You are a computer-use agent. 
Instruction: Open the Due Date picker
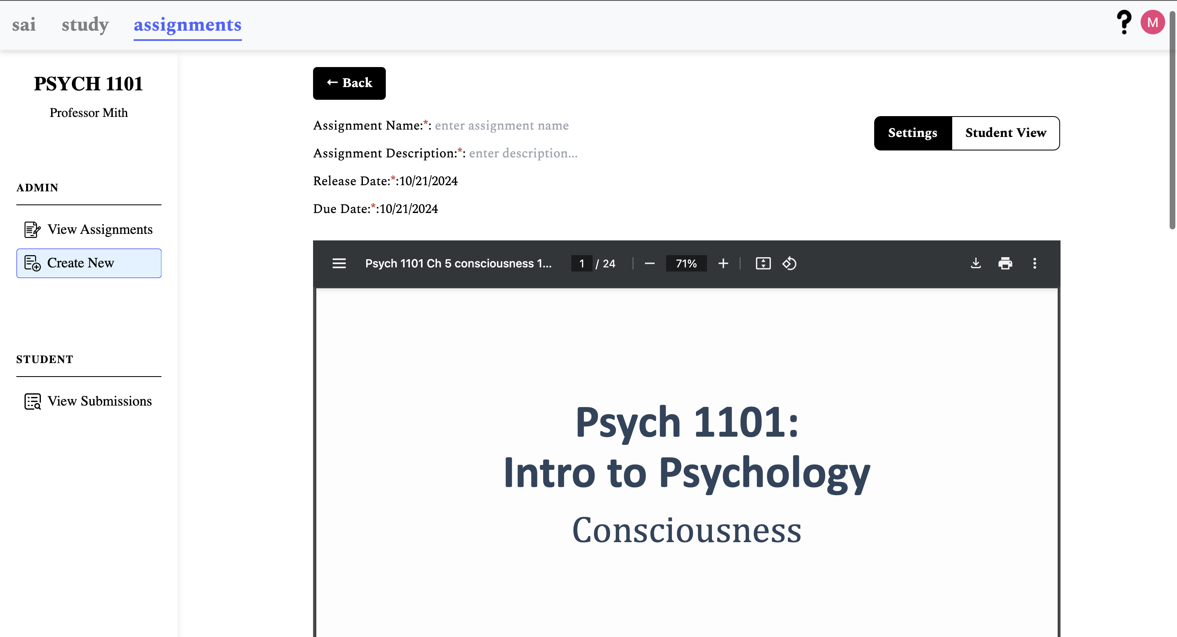click(408, 209)
